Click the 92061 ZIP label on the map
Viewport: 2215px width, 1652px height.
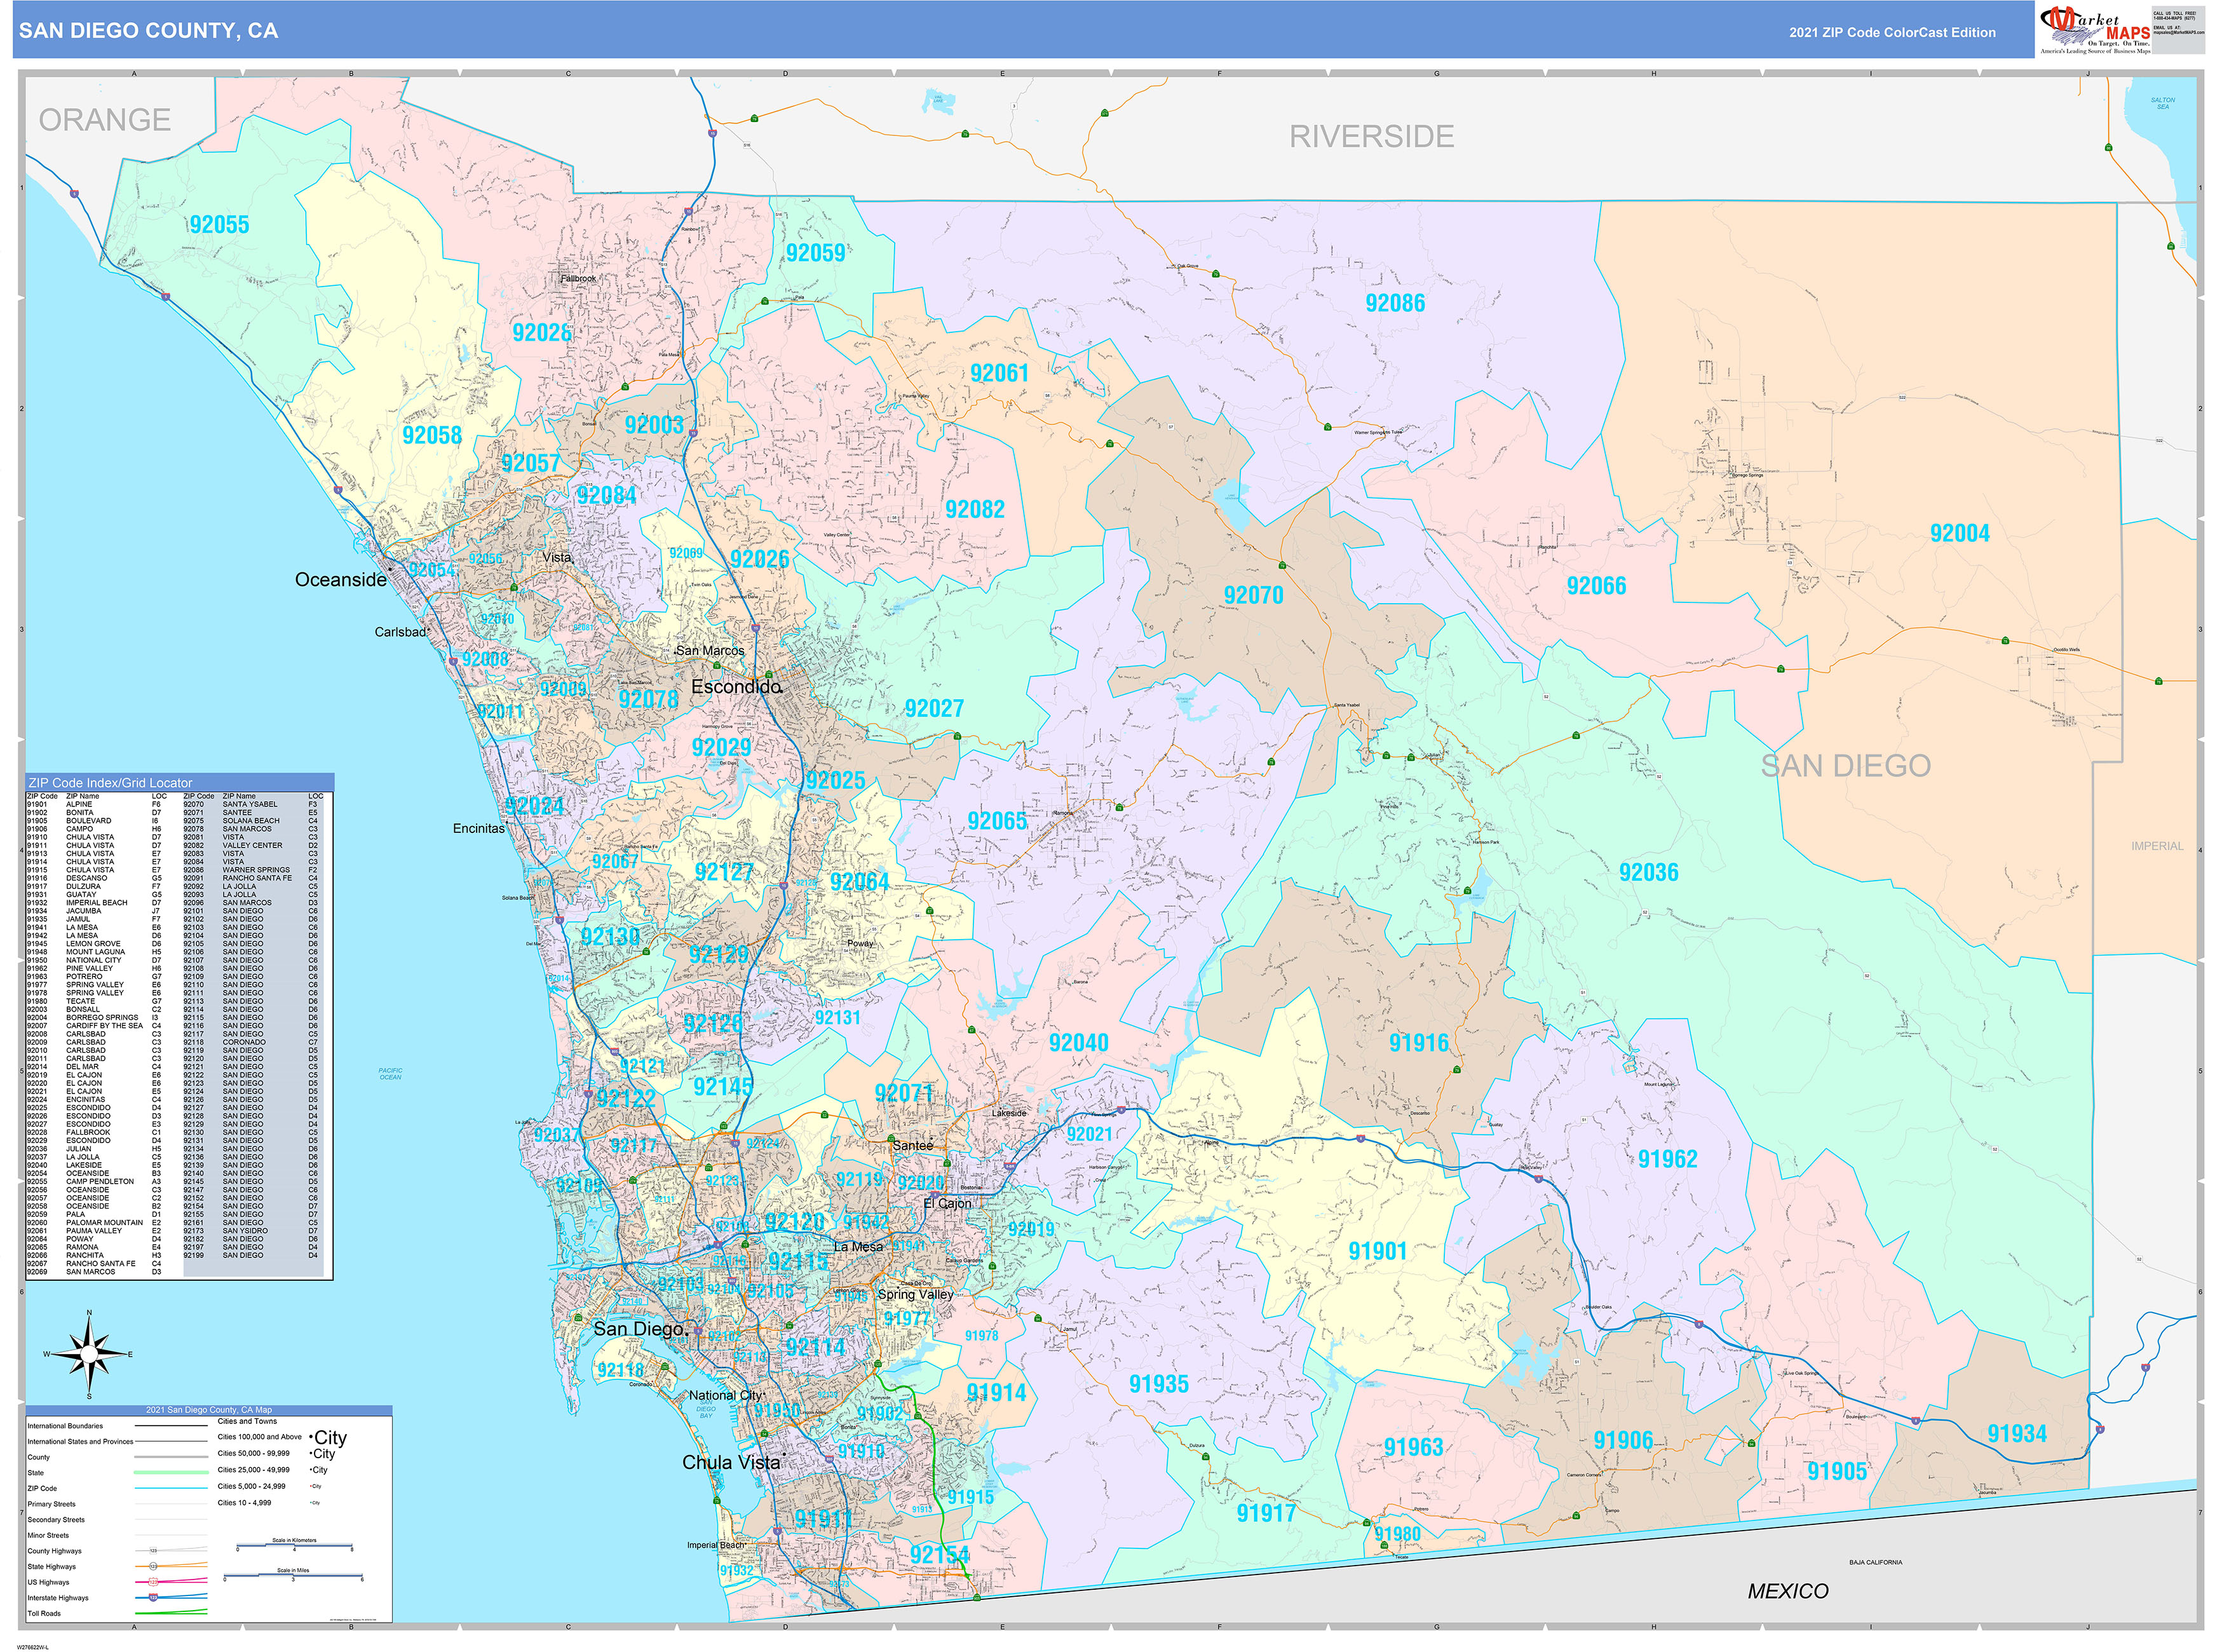tap(999, 373)
